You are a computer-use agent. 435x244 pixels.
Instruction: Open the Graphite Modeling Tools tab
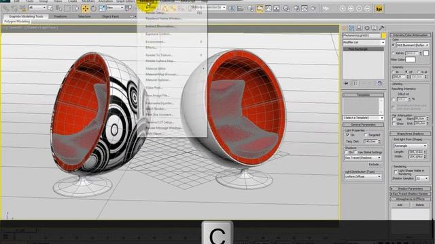pos(26,16)
